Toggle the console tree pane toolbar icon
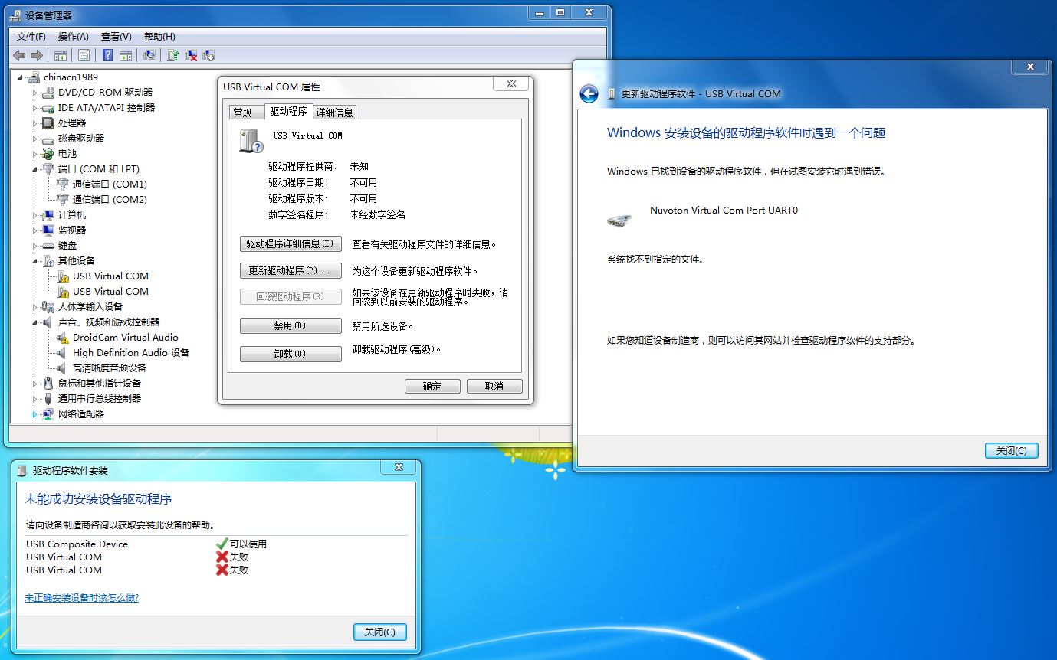 [x=60, y=55]
